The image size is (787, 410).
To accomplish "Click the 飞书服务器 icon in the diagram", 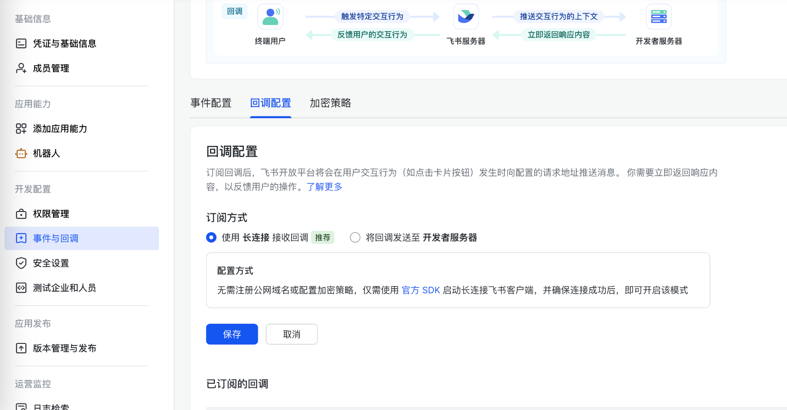I will 465,16.
